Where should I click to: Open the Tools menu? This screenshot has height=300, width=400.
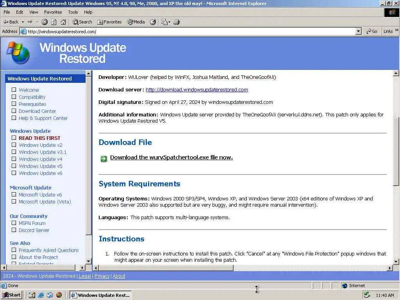click(73, 12)
